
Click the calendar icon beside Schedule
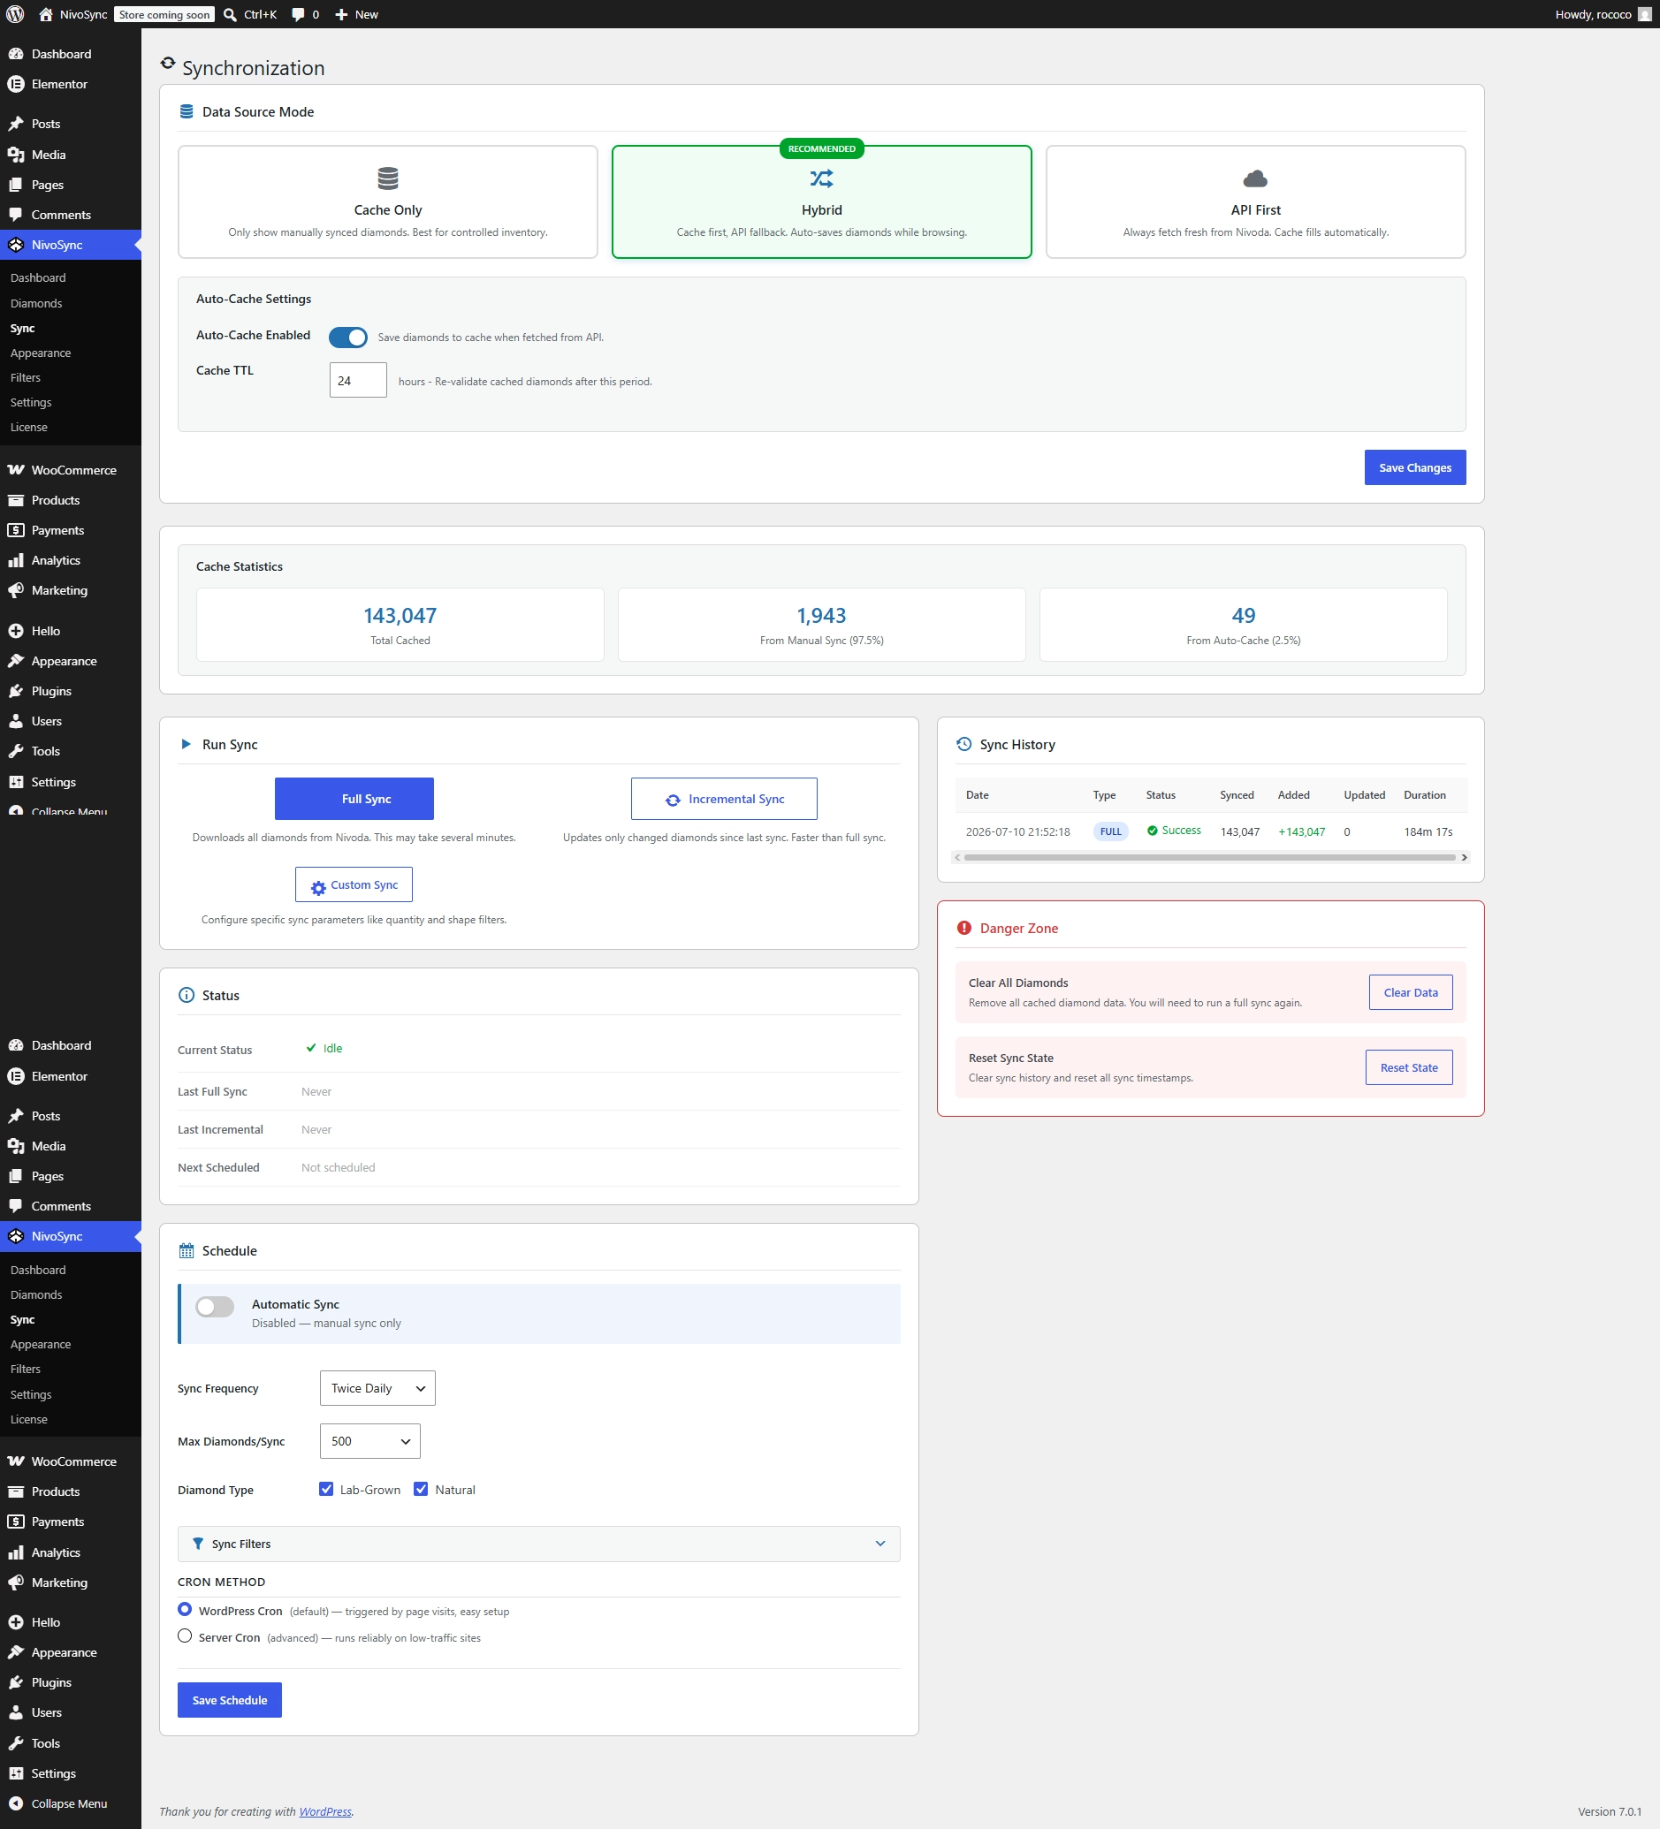click(x=187, y=1251)
